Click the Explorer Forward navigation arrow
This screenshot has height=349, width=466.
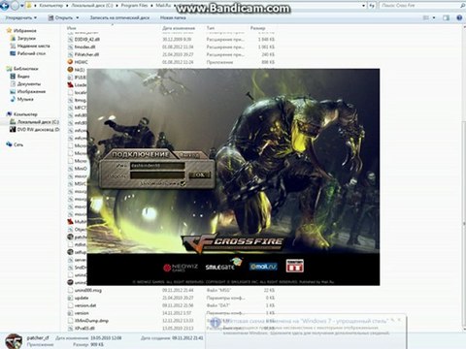click(x=15, y=6)
